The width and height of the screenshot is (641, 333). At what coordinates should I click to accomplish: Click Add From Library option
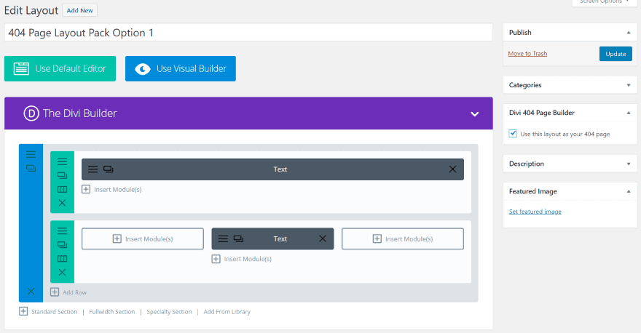tap(227, 312)
